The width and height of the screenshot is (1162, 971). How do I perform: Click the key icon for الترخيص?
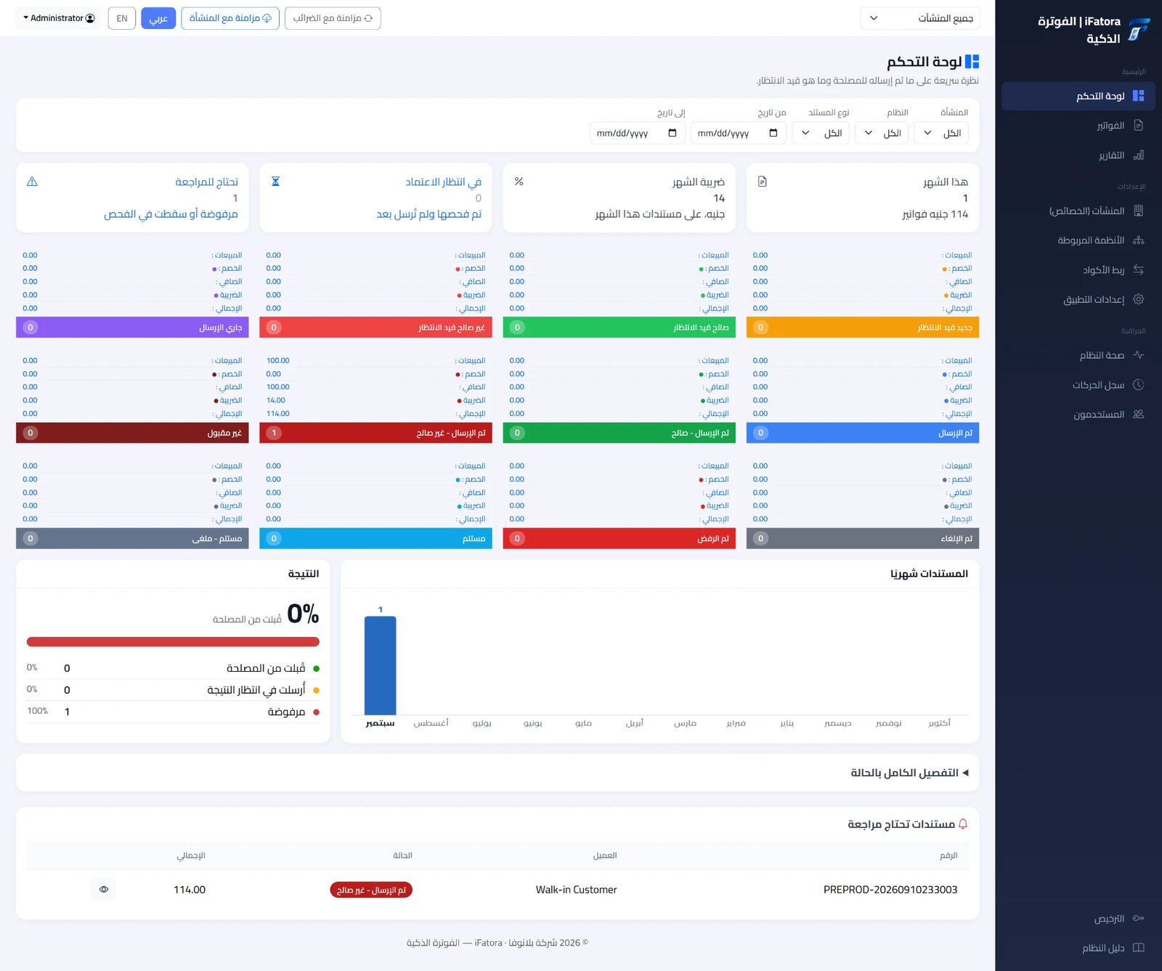1138,919
